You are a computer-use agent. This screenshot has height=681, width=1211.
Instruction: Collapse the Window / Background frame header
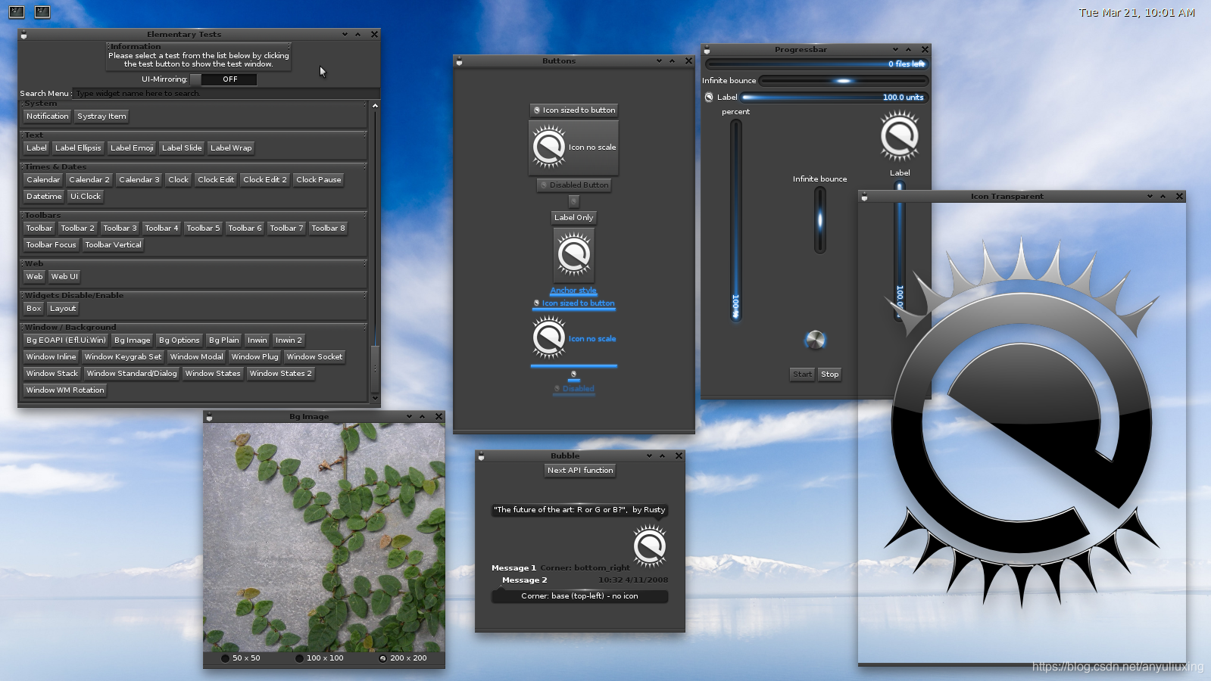[194, 327]
